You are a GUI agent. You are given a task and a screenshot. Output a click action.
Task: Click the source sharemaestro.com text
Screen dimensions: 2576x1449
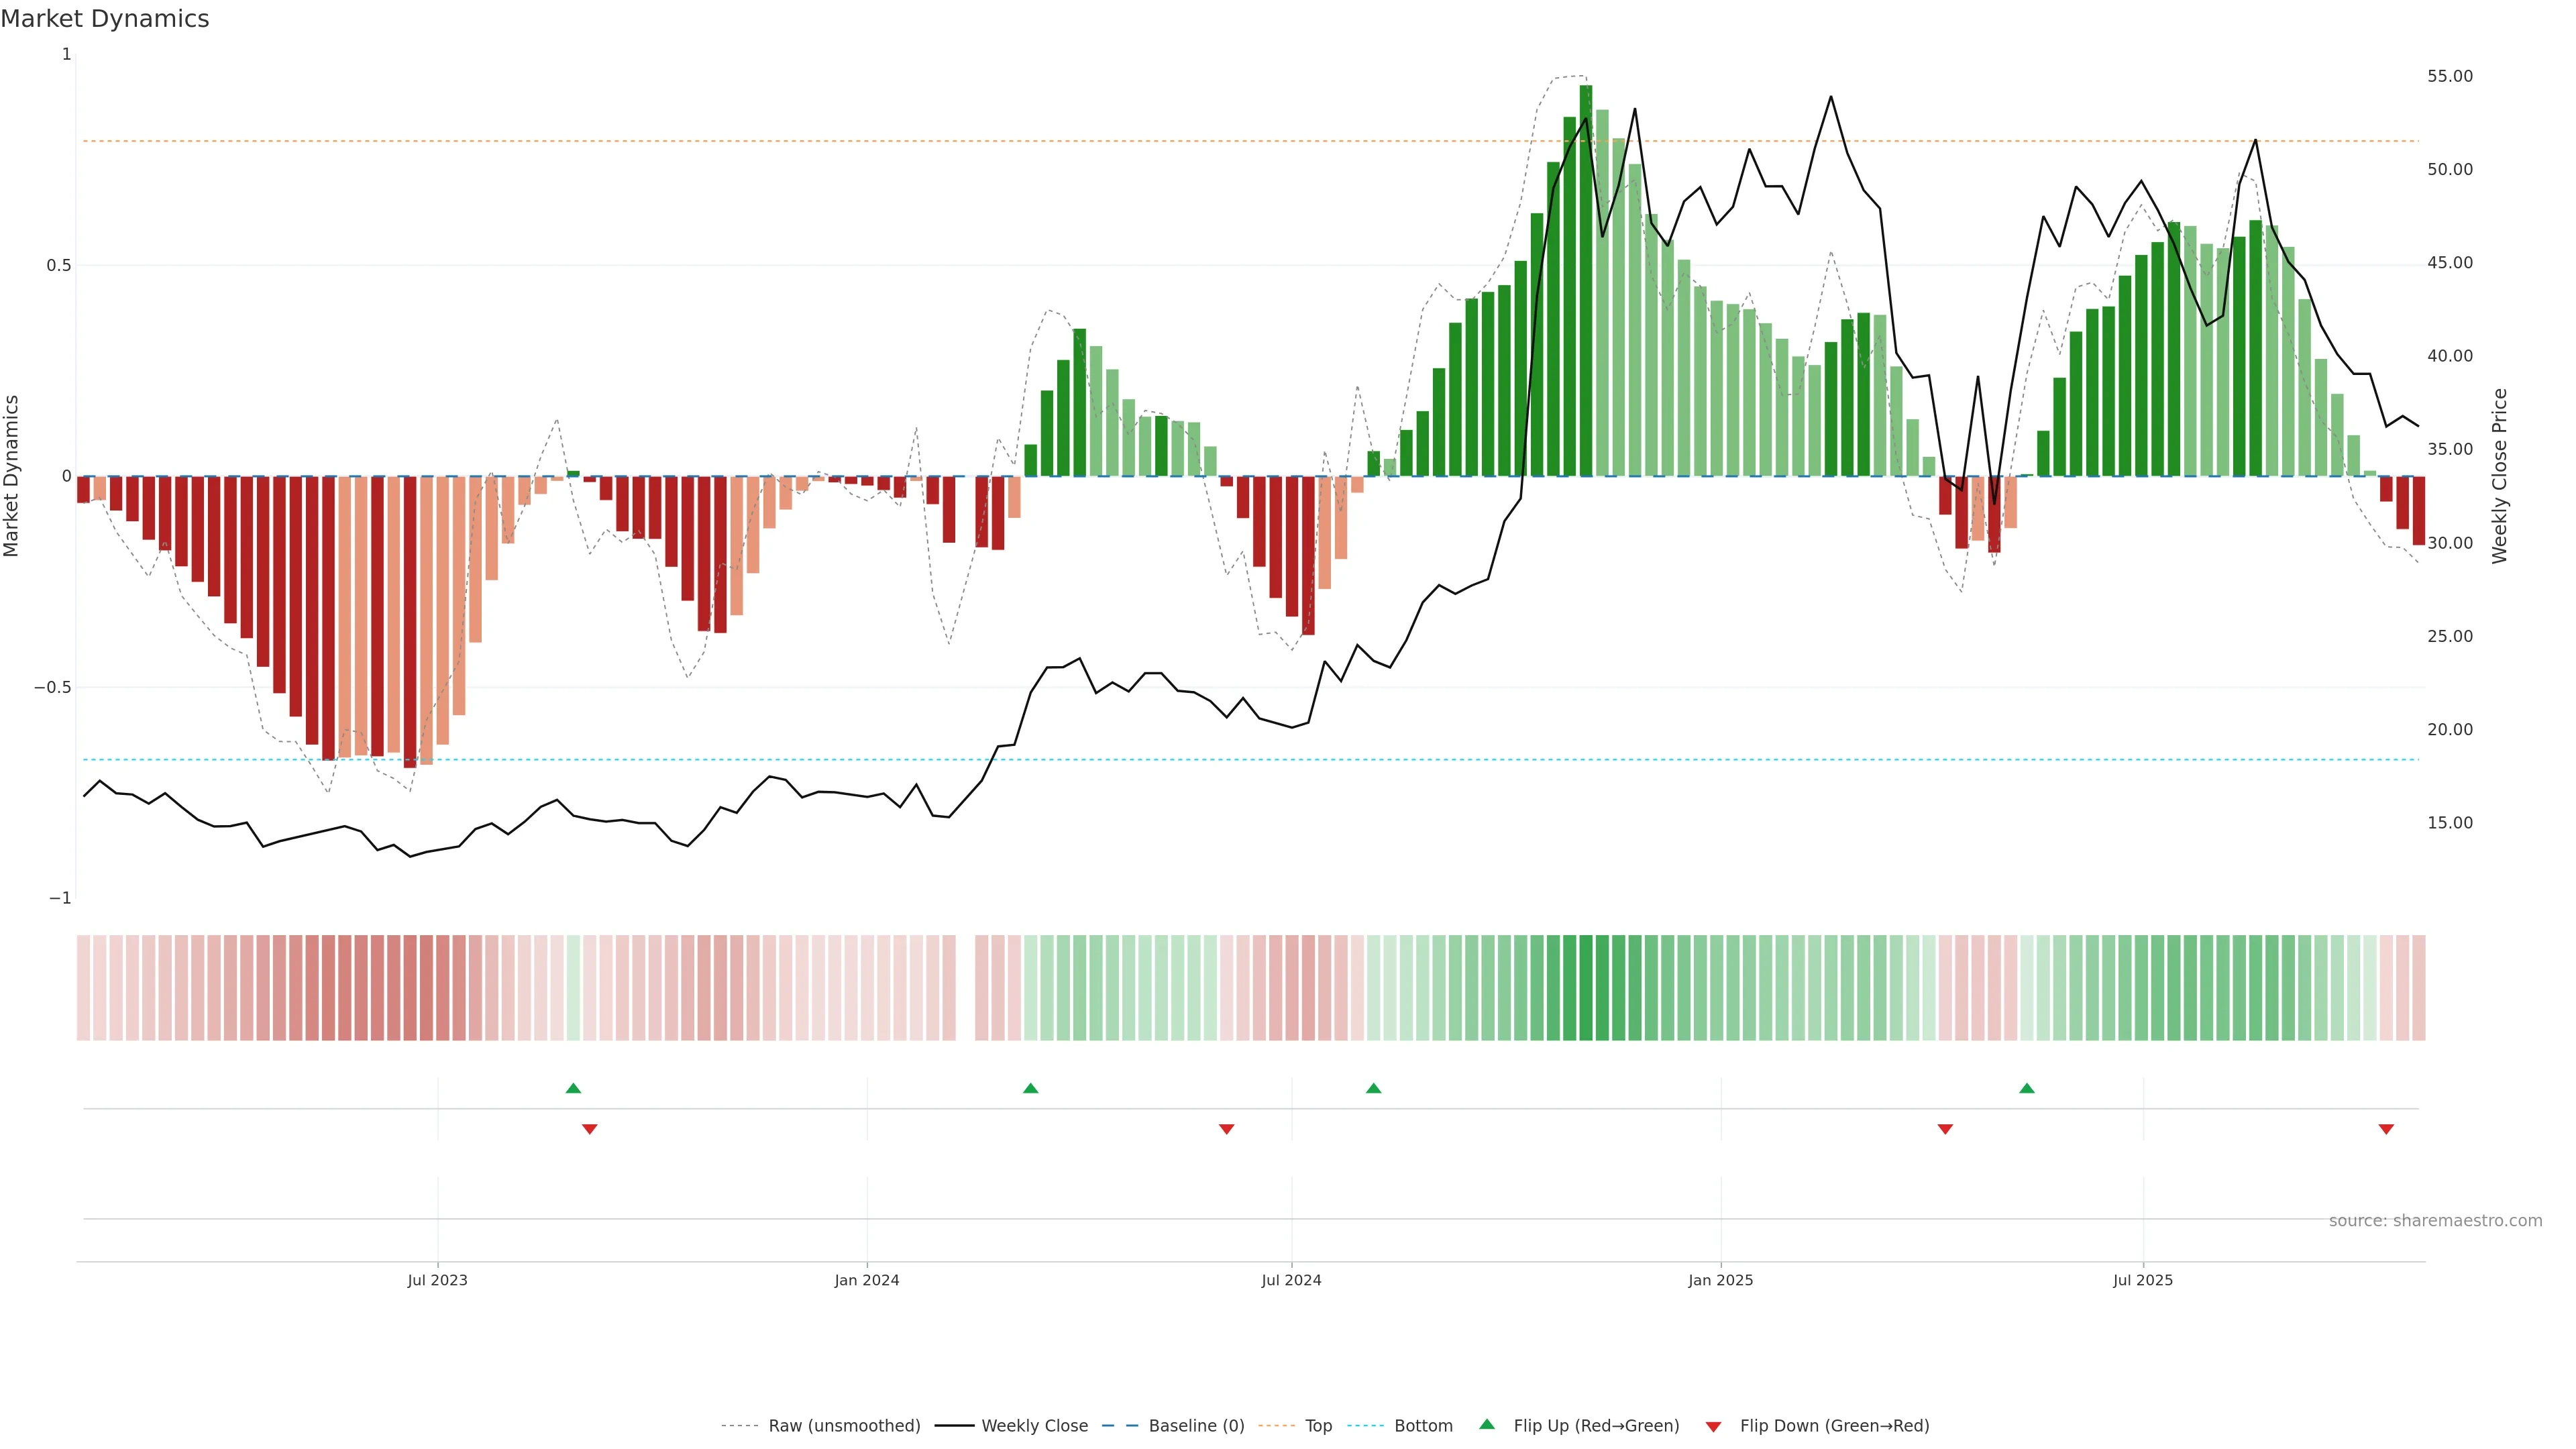pyautogui.click(x=2435, y=1221)
